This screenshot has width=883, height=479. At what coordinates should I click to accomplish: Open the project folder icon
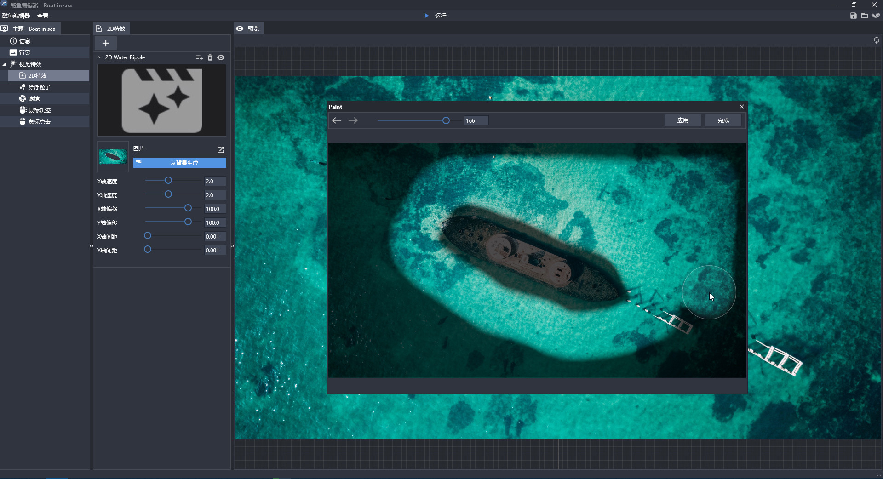coord(865,16)
